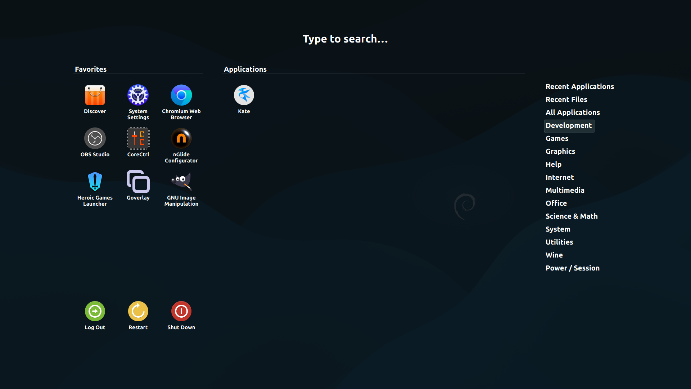Switch to the All Applications category
The image size is (691, 389).
[572, 112]
